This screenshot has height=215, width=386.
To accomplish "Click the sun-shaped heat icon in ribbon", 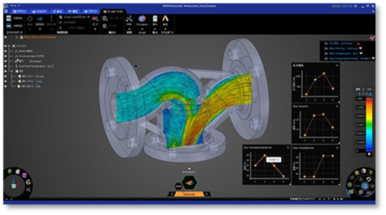I will 30,19.
